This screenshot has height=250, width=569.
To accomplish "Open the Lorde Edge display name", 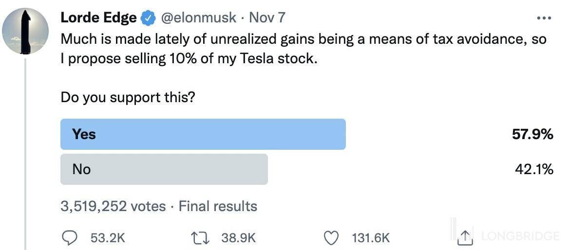I will point(98,18).
